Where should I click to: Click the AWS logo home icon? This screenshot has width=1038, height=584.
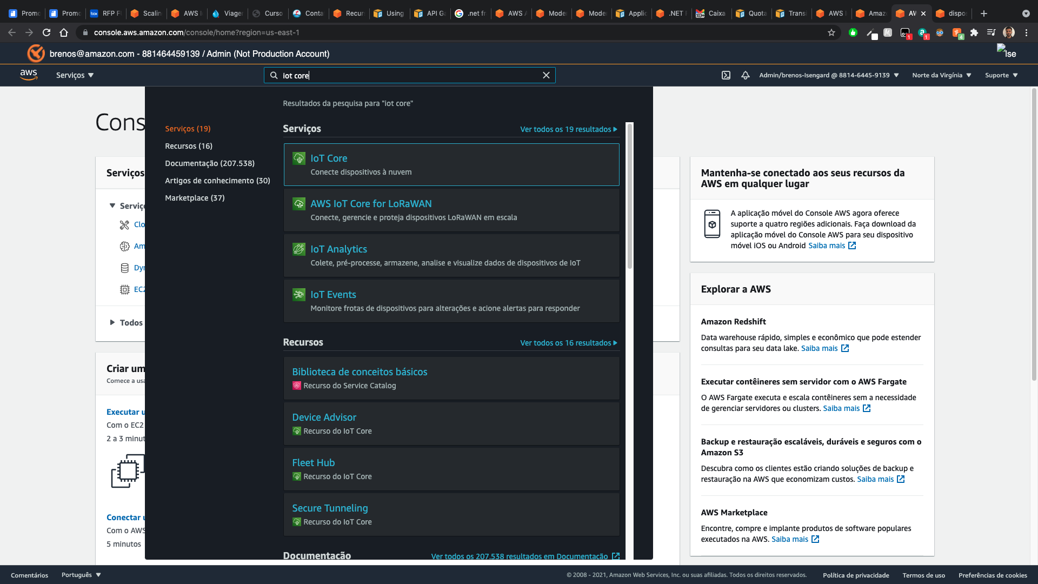[29, 75]
